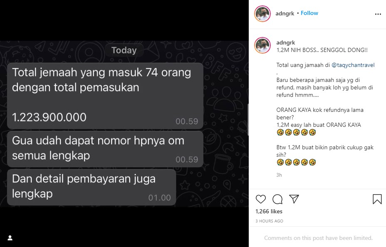
Task: Open the 3 HOURS AGO timestamp
Action: pyautogui.click(x=269, y=221)
